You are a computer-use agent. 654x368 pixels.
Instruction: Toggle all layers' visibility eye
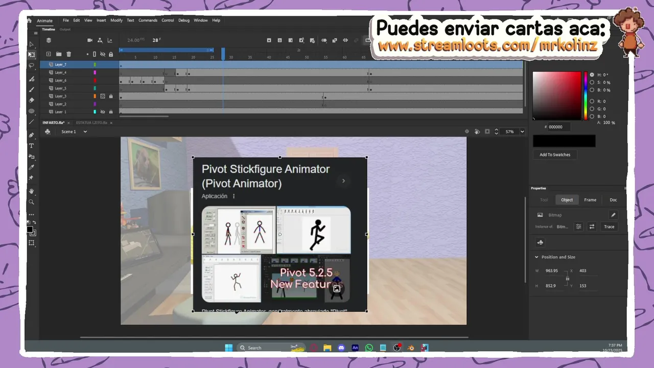coord(103,54)
